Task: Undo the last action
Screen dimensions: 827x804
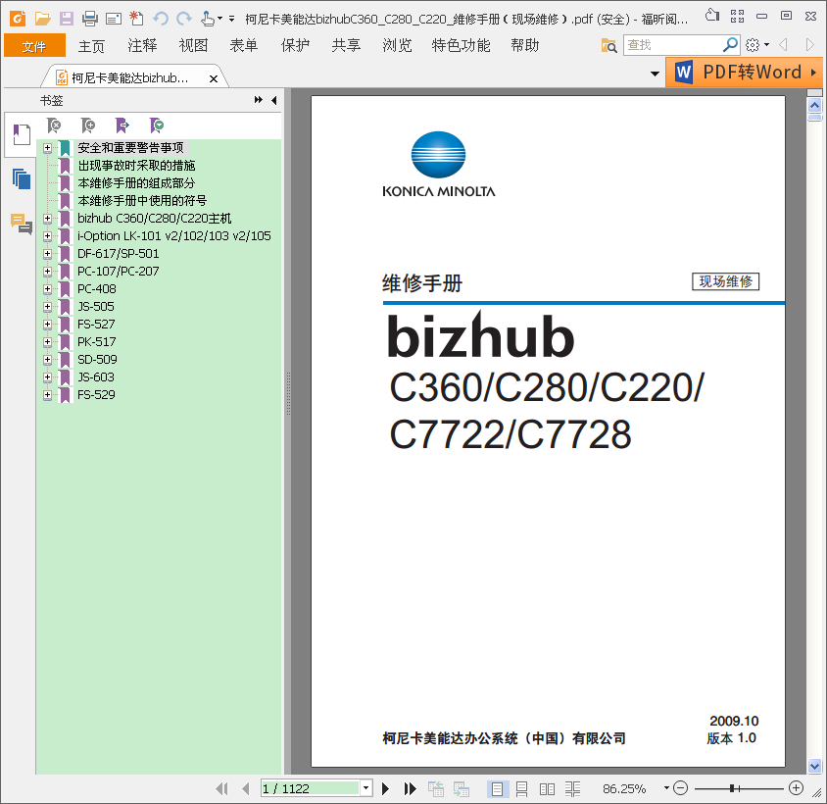Action: 161,19
